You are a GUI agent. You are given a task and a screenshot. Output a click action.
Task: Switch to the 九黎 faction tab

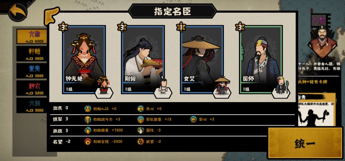pyautogui.click(x=32, y=36)
